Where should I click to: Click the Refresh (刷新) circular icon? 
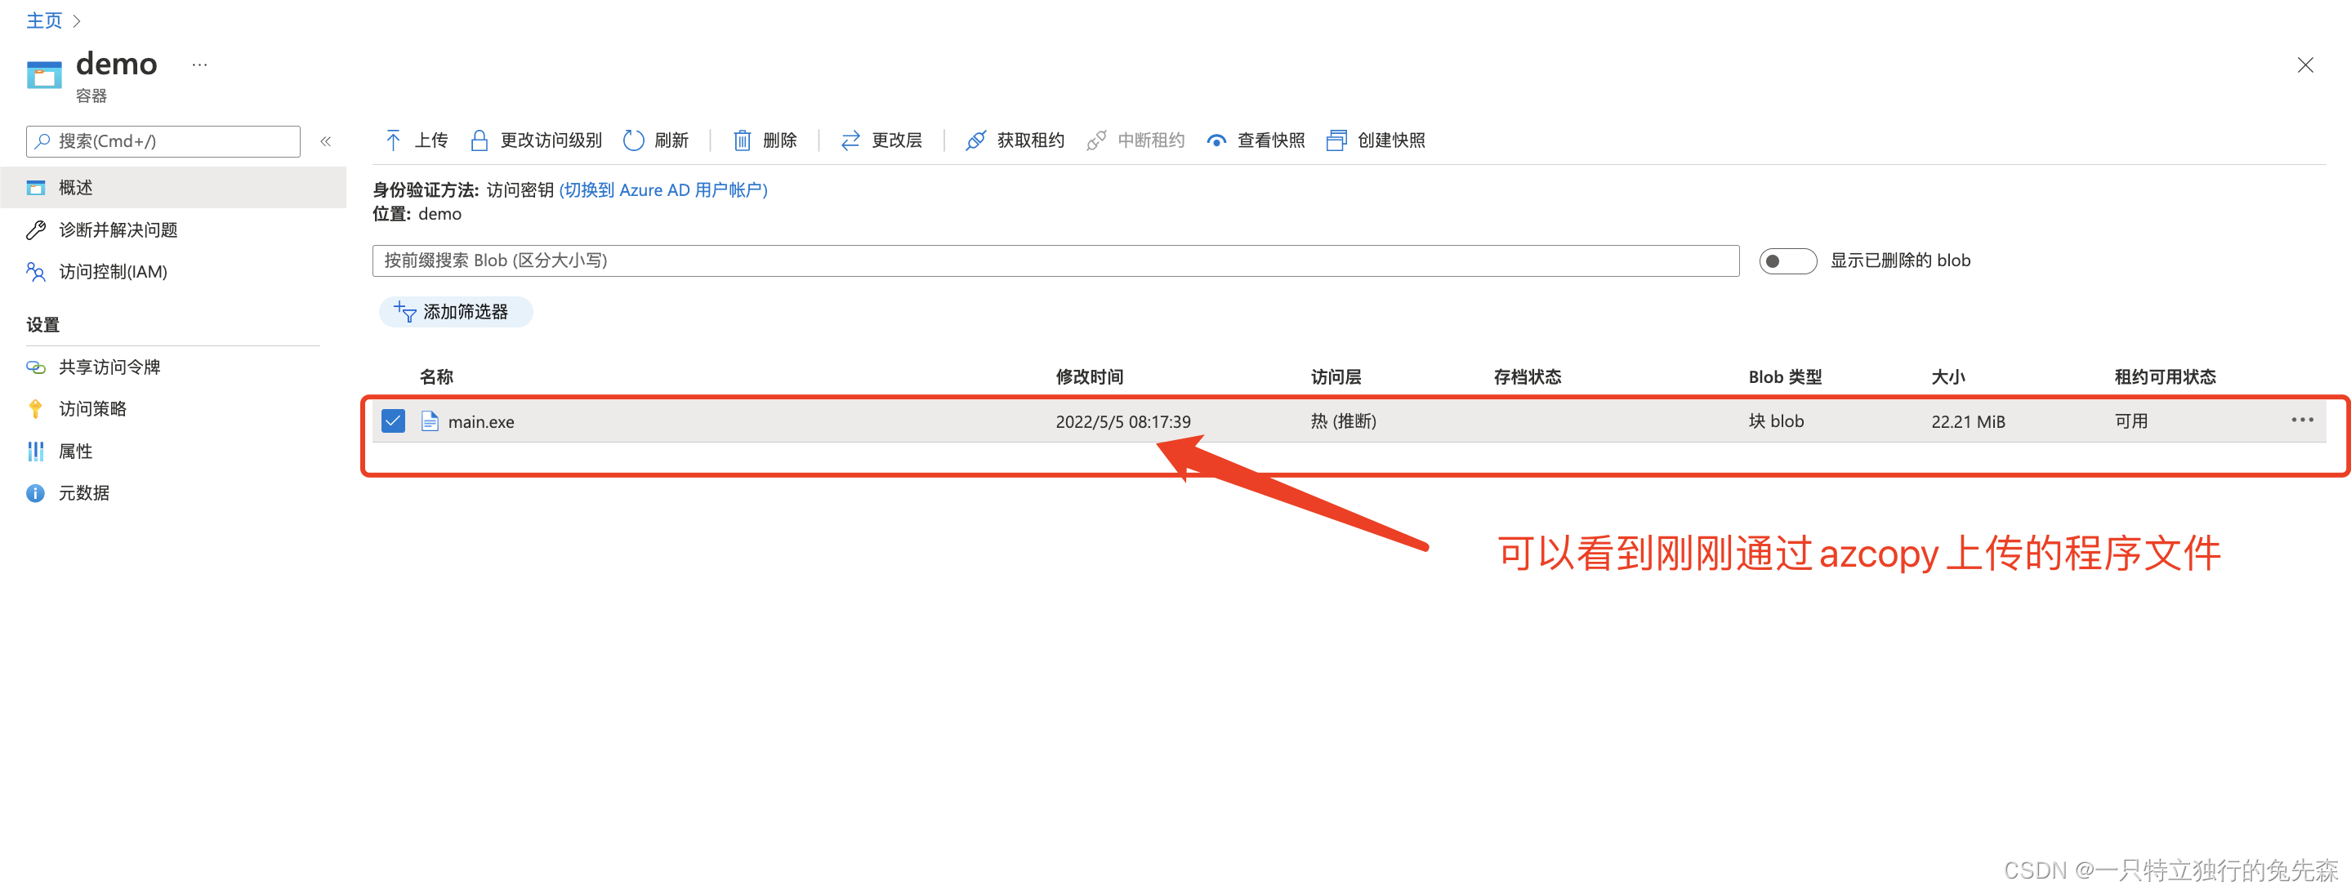point(633,140)
